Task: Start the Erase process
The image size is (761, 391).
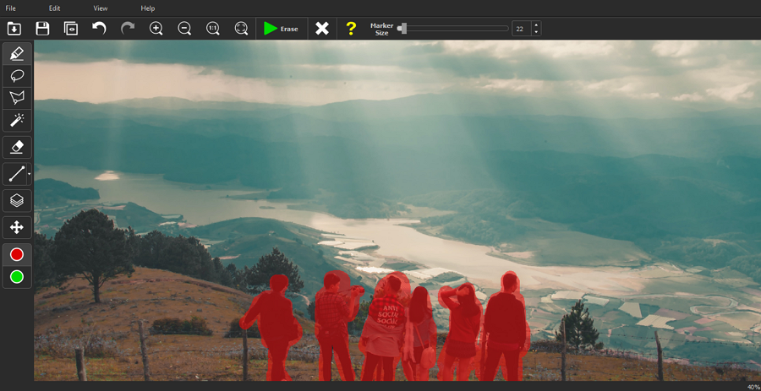Action: pos(282,29)
